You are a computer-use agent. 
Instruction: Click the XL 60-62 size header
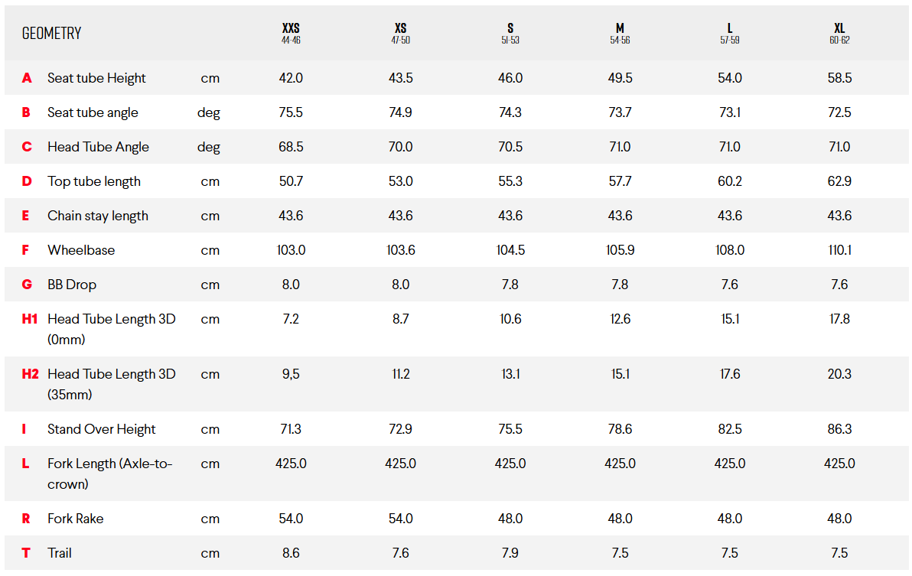point(839,33)
